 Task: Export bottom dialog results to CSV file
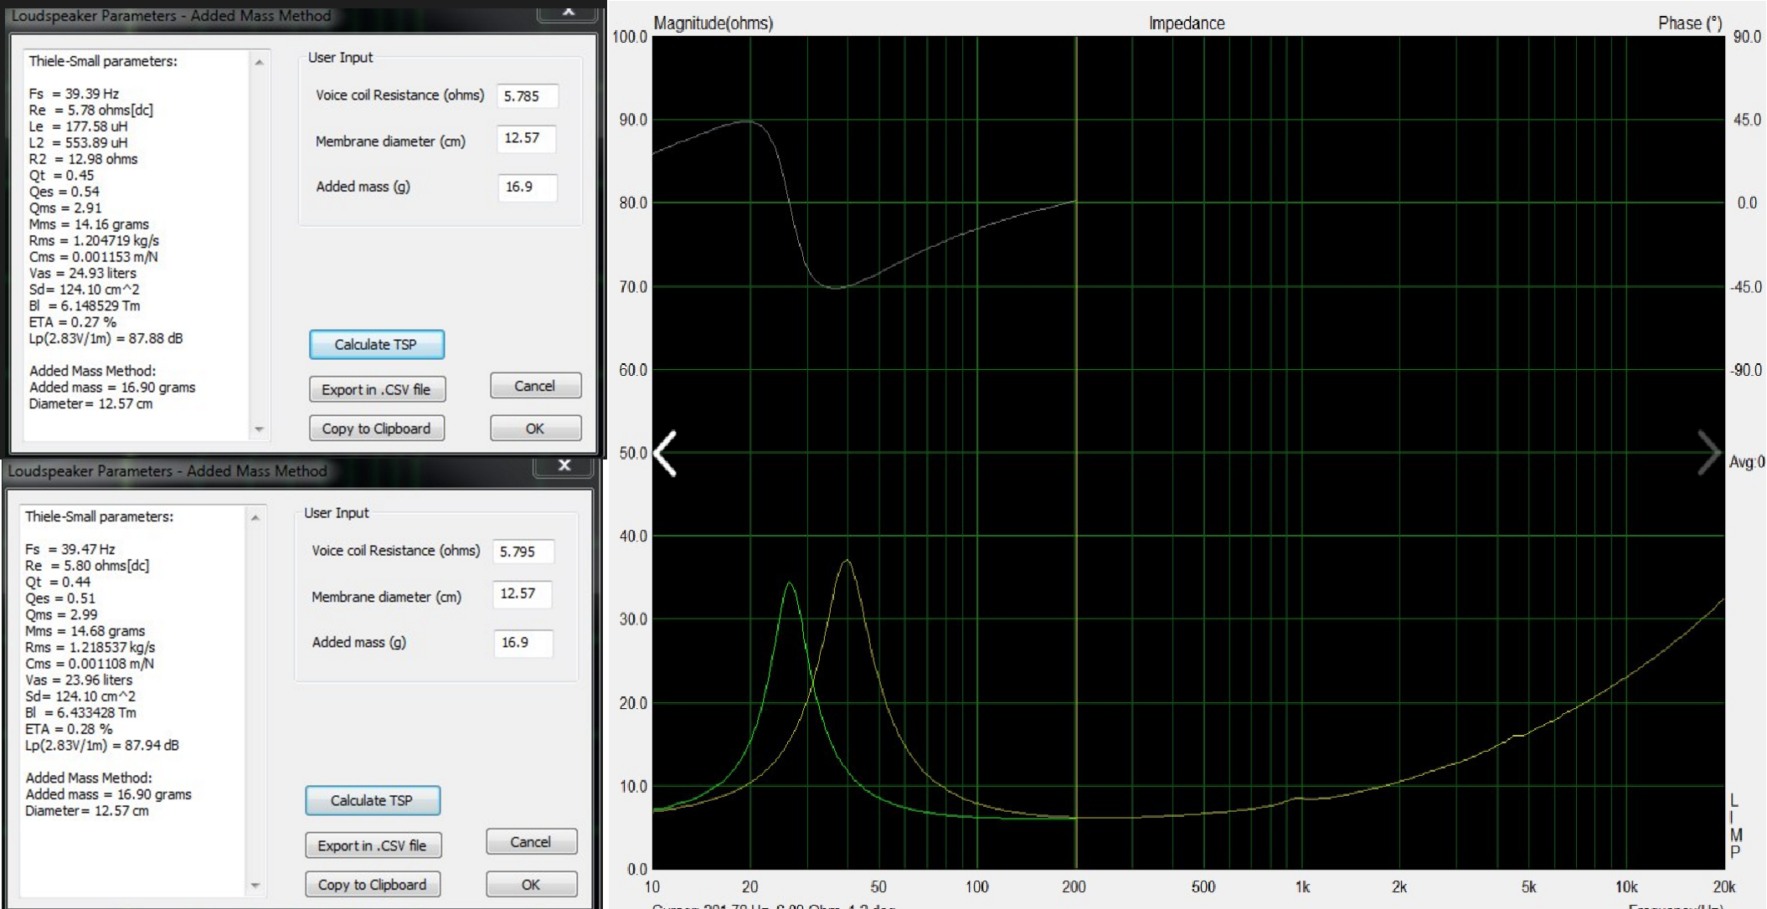pos(372,845)
